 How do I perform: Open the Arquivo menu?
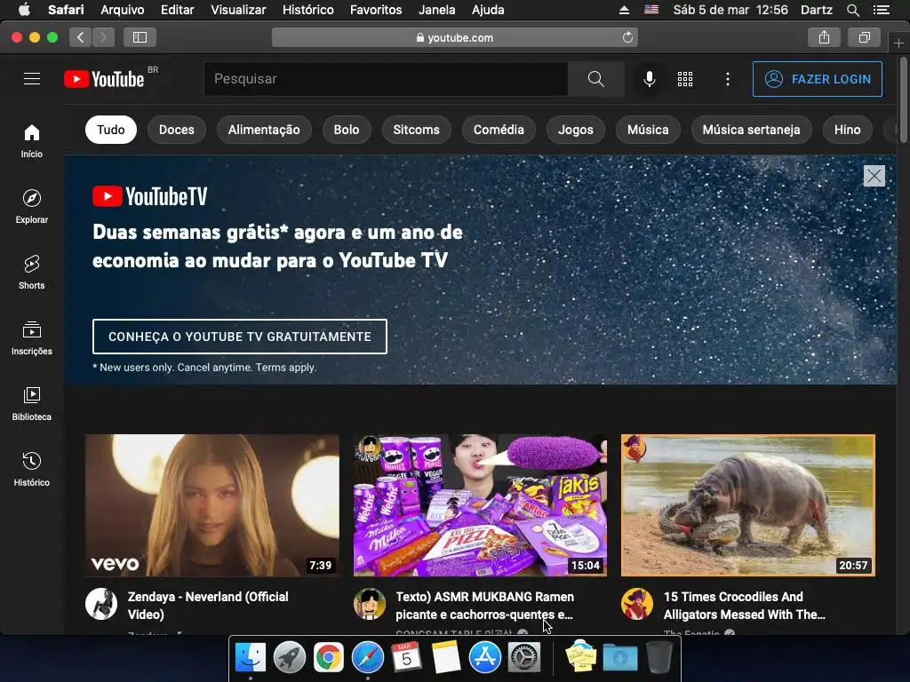click(123, 10)
